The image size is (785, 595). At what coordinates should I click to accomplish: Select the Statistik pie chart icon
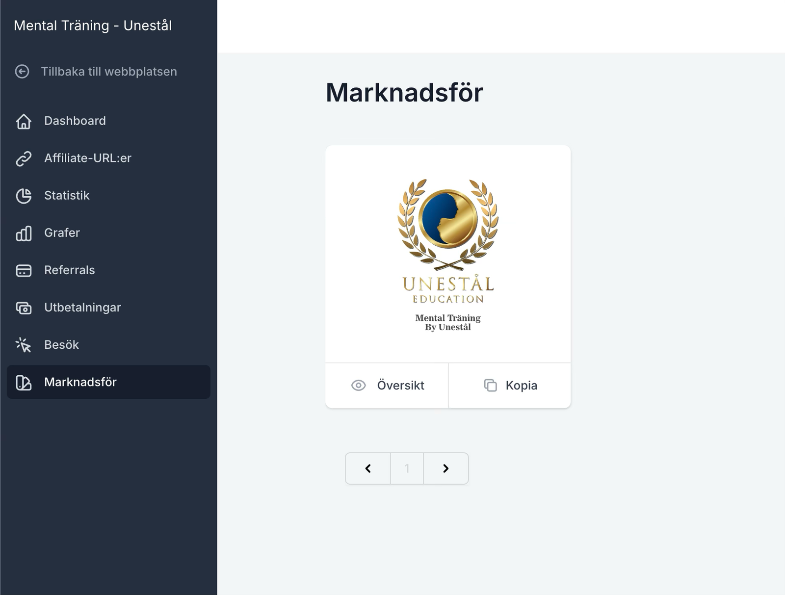[x=24, y=196]
